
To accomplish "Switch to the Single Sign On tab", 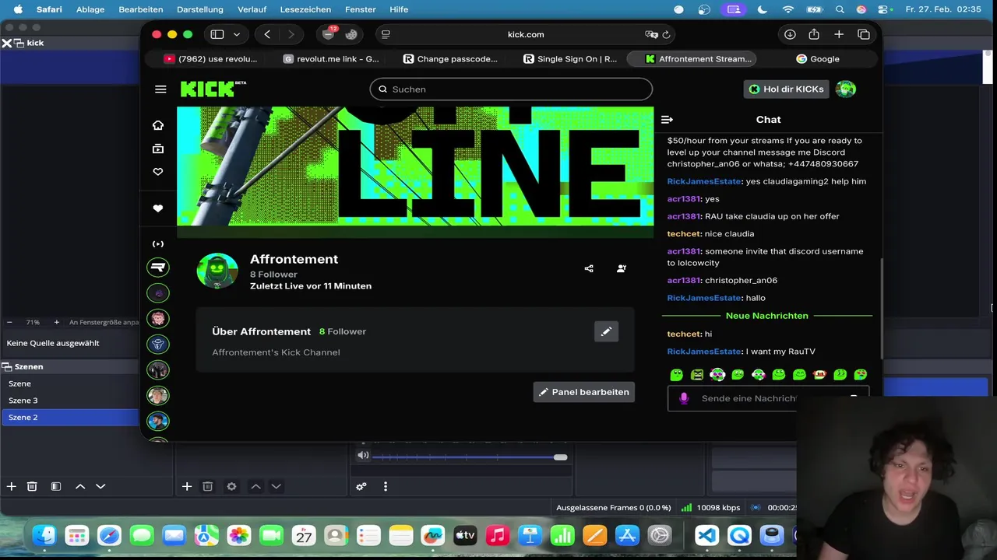I will point(570,59).
